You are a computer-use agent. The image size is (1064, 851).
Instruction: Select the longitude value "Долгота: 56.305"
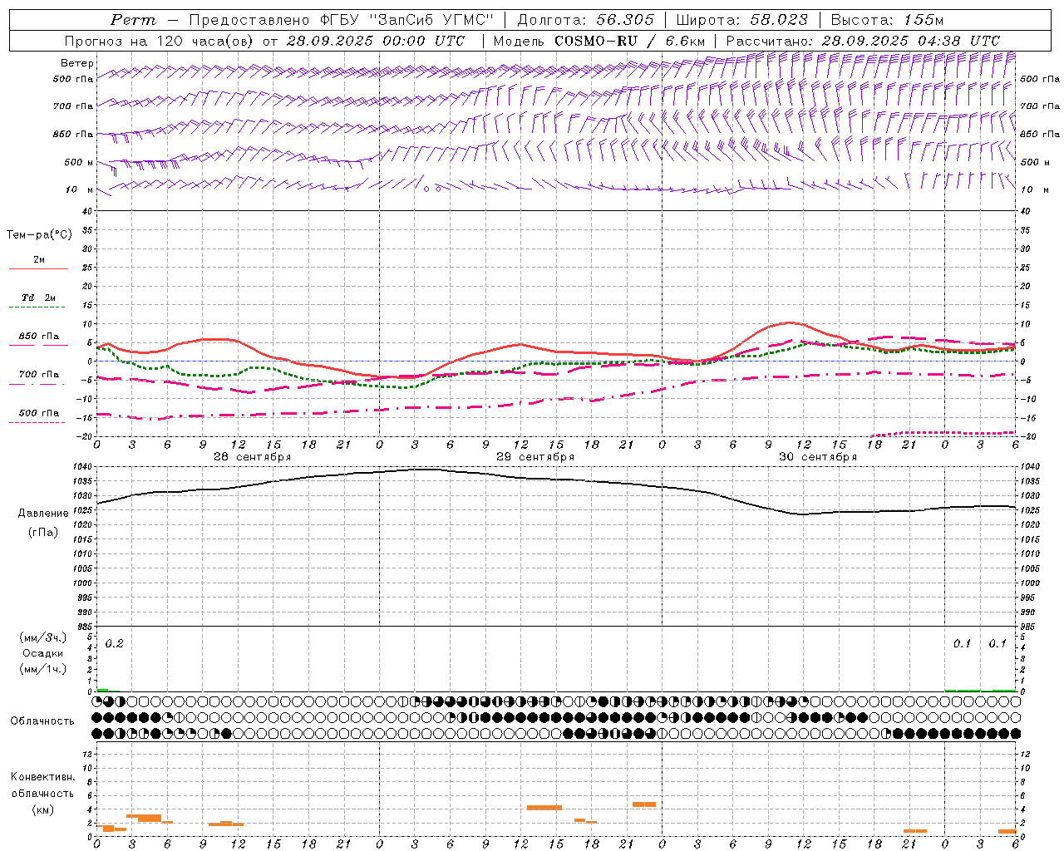[x=585, y=20]
